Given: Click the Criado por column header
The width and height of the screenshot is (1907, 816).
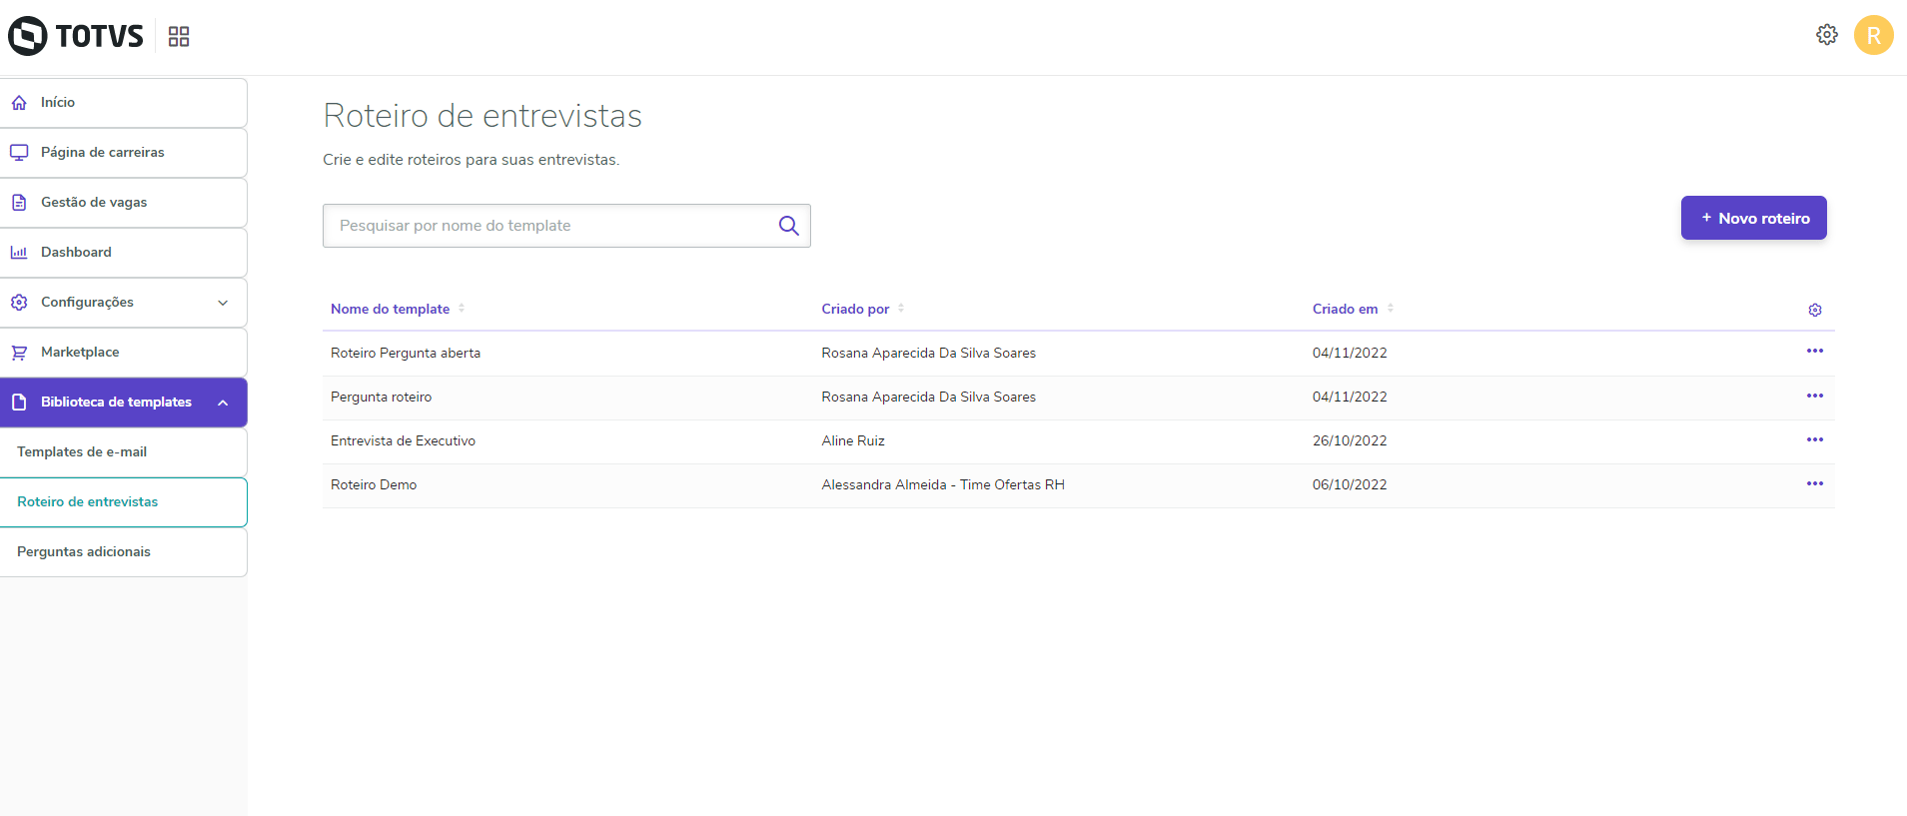Looking at the screenshot, I should click(x=855, y=310).
